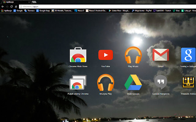Launch Pulpit zdalny Chrome app
196x122 pixels.
click(78, 82)
